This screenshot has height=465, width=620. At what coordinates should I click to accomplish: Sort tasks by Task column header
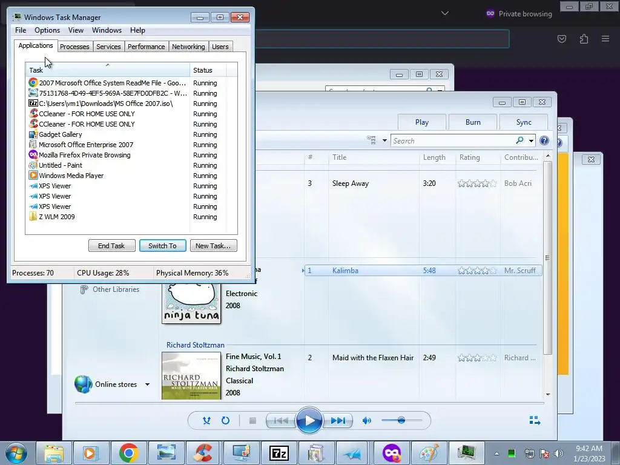coord(108,70)
